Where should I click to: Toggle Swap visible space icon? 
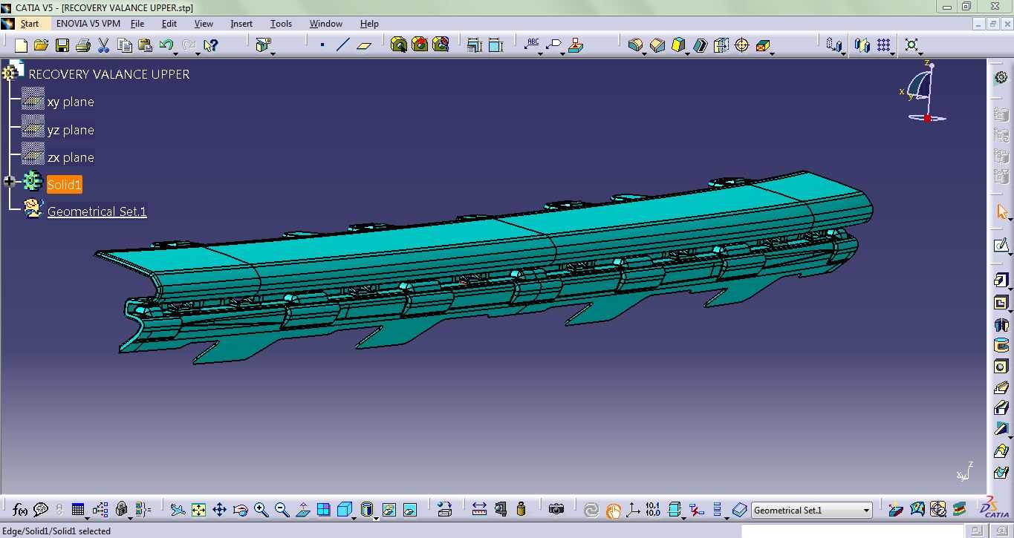[410, 510]
